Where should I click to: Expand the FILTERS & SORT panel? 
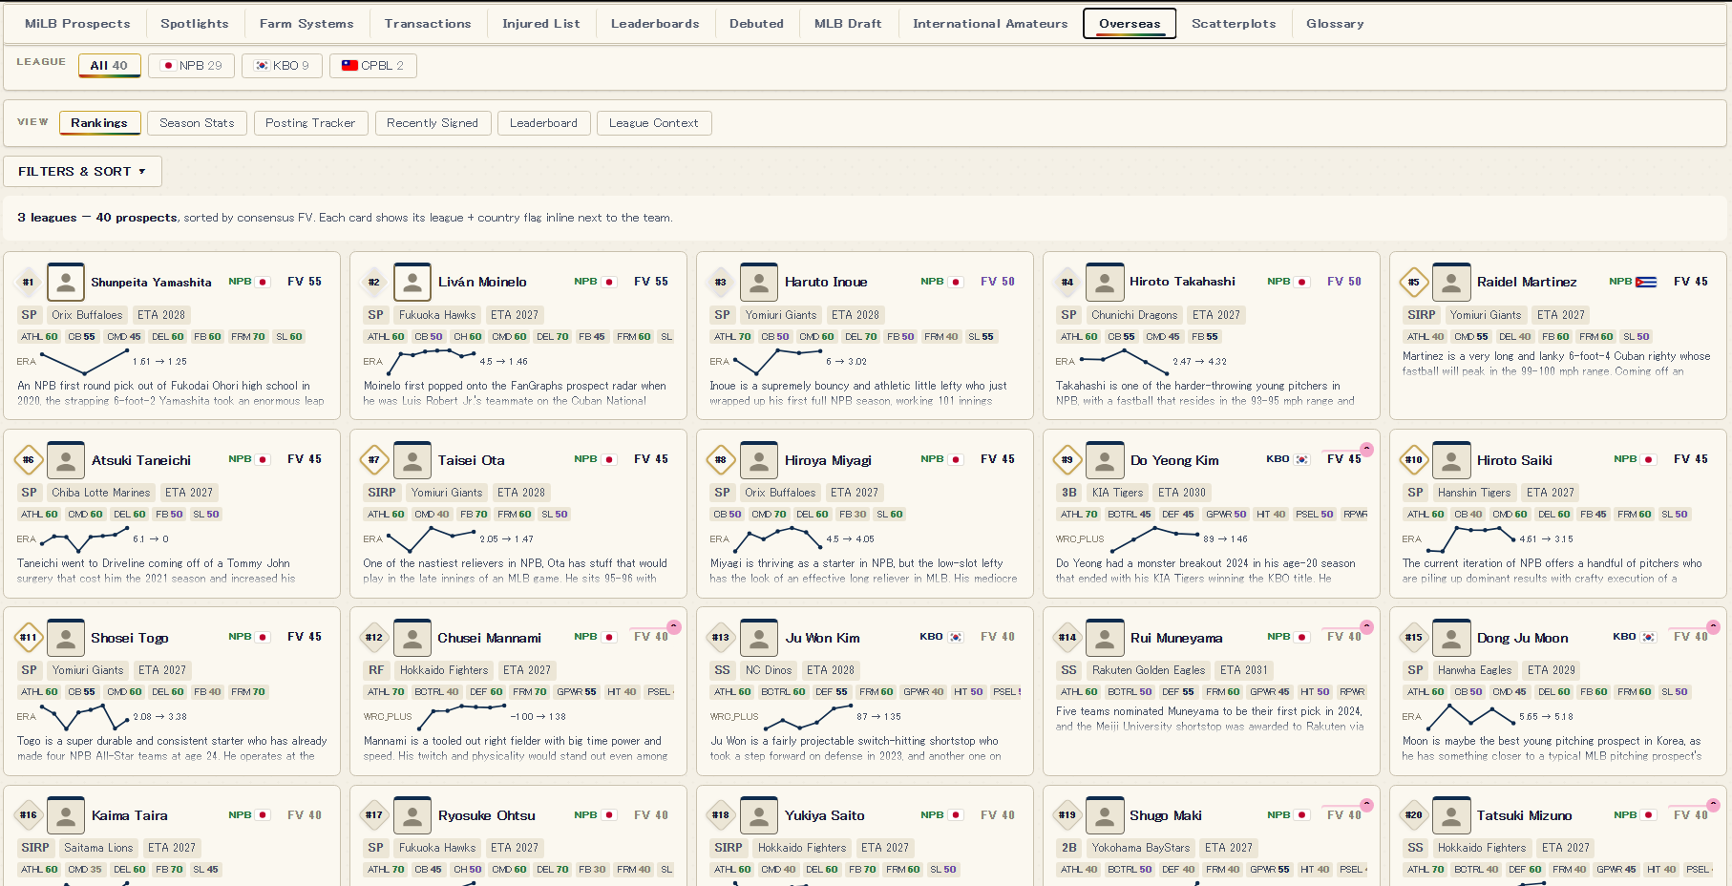82,172
